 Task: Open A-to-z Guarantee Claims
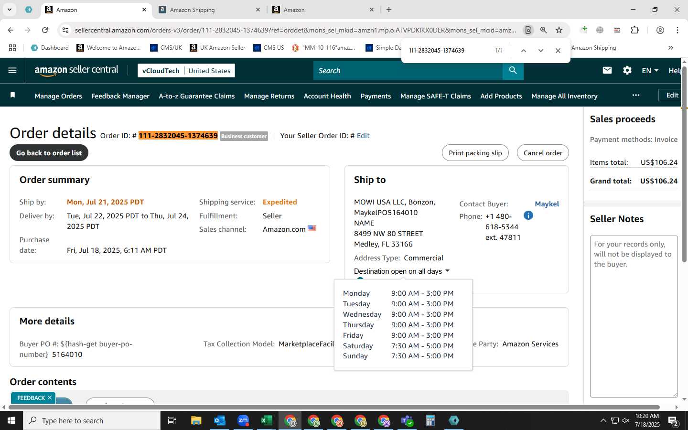[197, 96]
